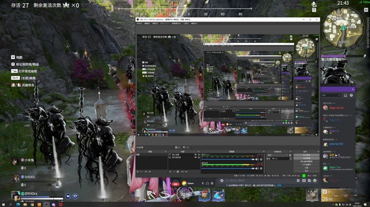Click Audio Mixer dock header popout arrow

tap(264, 152)
